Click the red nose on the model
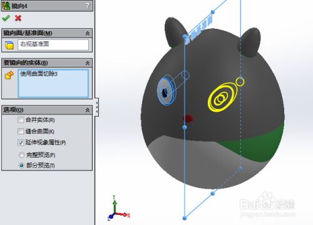Image resolution: width=313 pixels, height=225 pixels. pos(188,119)
